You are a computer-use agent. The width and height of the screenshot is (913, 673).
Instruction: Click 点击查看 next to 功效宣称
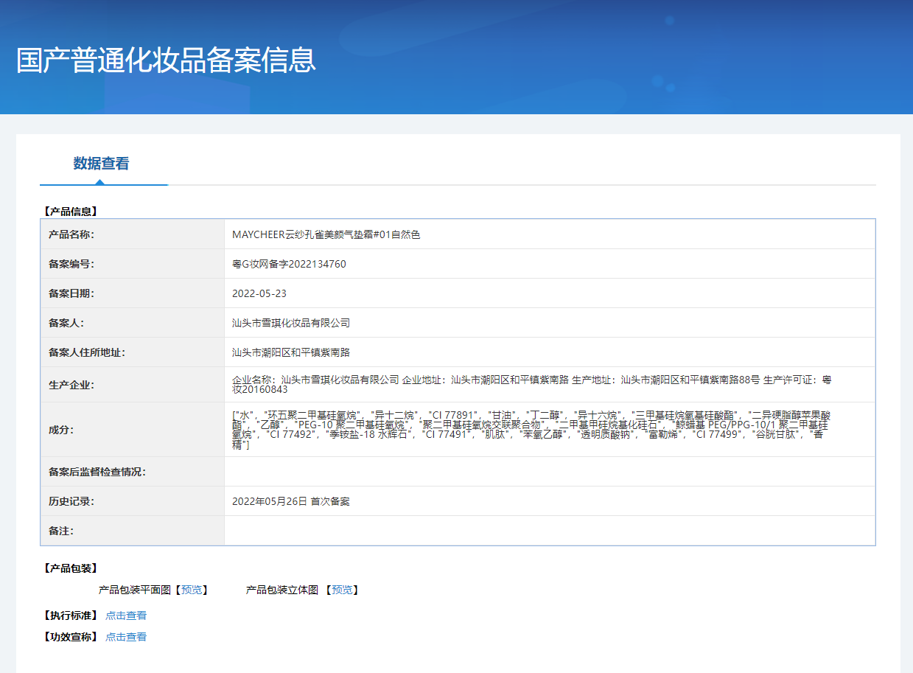point(125,636)
